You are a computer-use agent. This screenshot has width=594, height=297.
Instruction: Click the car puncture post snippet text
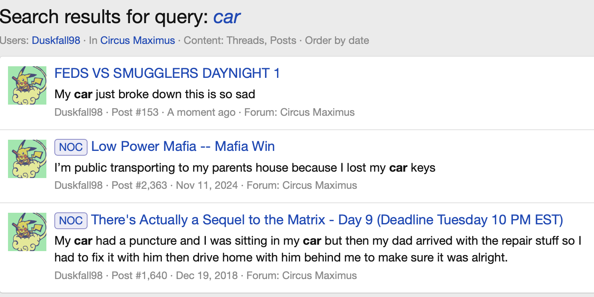317,249
